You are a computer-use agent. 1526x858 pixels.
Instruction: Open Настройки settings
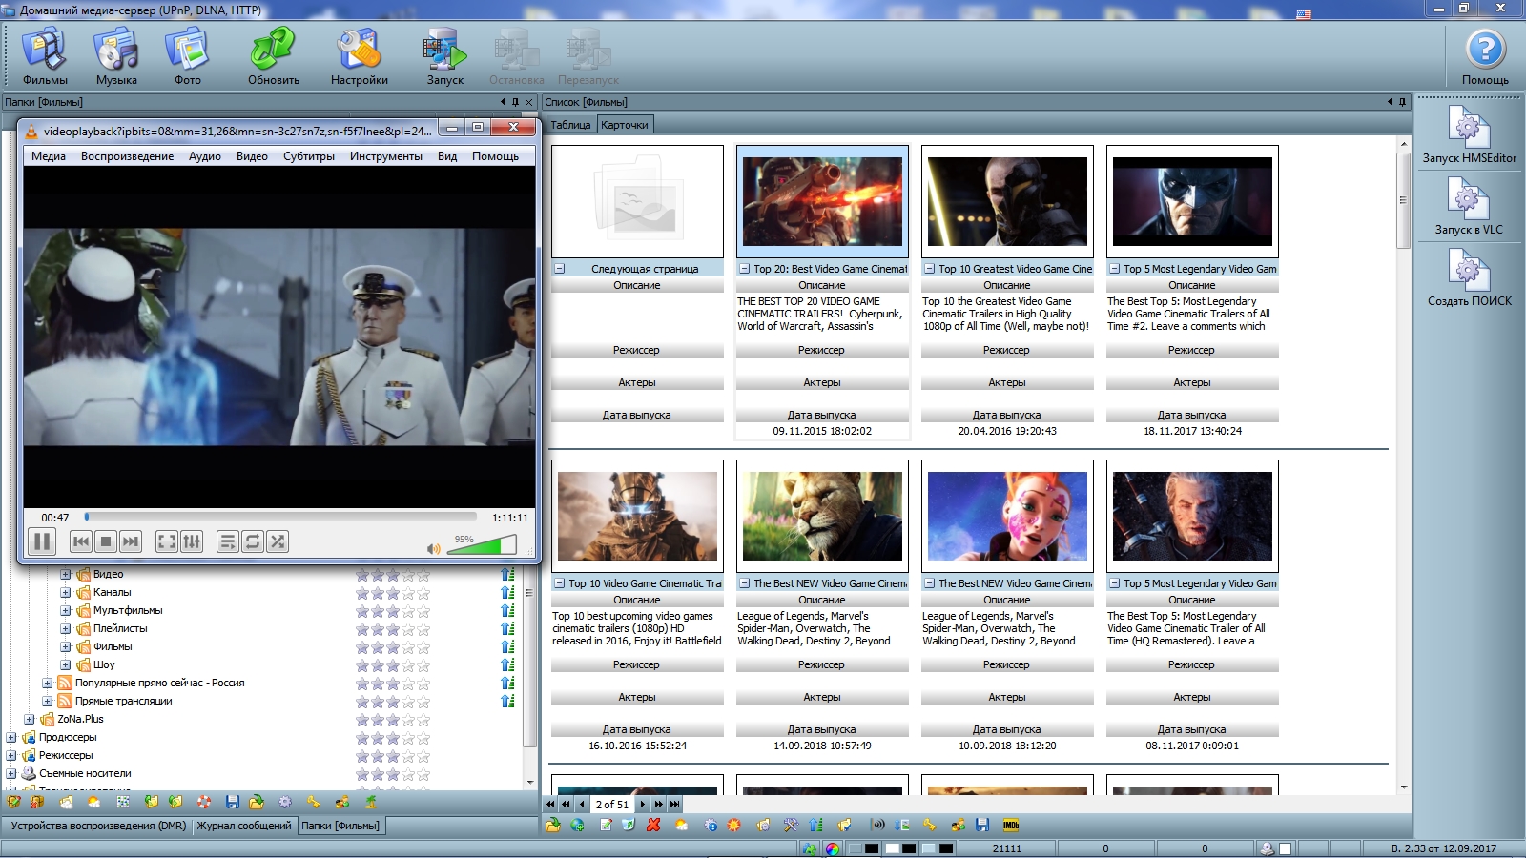point(360,56)
